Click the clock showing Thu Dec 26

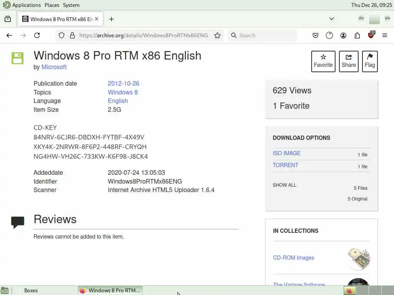click(x=371, y=5)
